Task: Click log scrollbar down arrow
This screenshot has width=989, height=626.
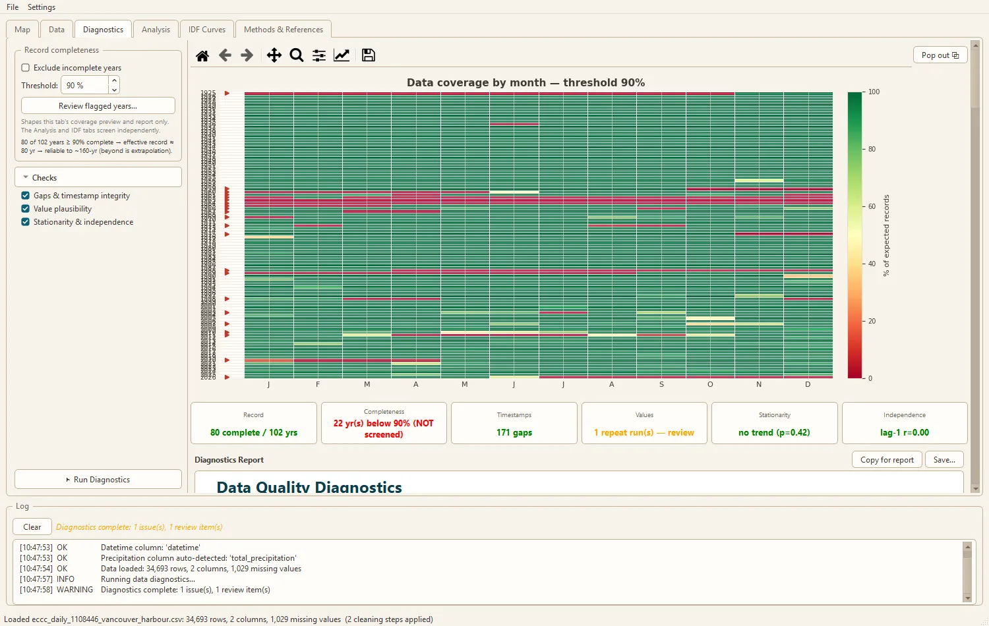Action: click(x=967, y=598)
